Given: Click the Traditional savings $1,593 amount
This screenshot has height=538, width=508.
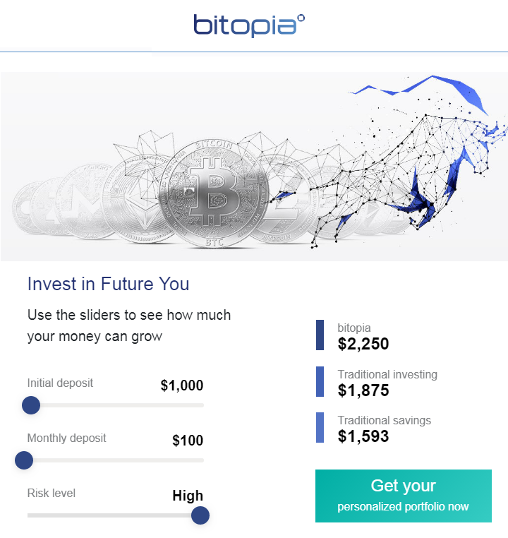Looking at the screenshot, I should point(363,436).
